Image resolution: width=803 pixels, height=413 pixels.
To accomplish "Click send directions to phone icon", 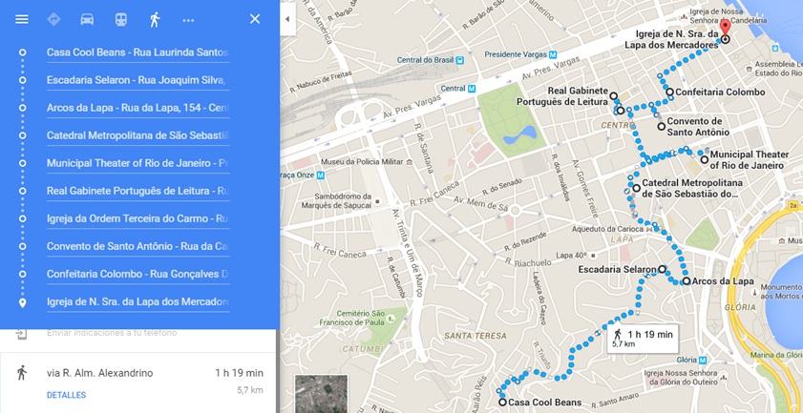I will [x=20, y=333].
